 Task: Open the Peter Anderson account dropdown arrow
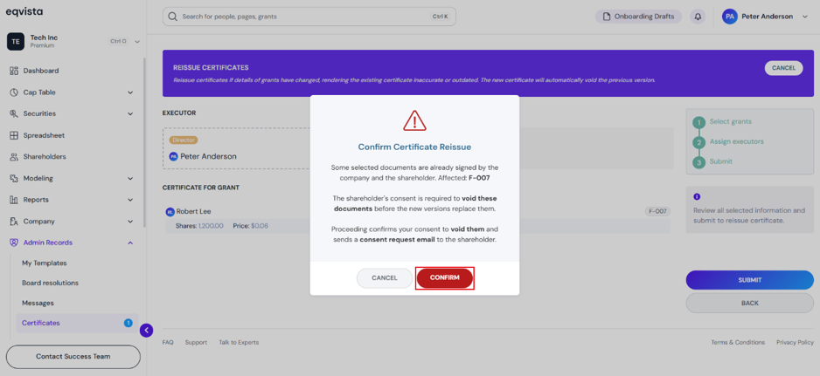(x=805, y=17)
